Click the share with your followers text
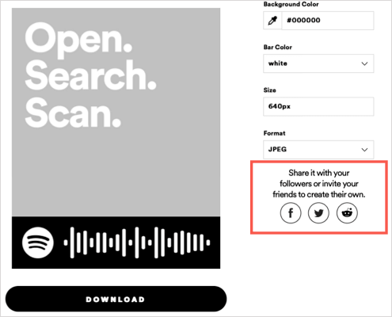 319,184
